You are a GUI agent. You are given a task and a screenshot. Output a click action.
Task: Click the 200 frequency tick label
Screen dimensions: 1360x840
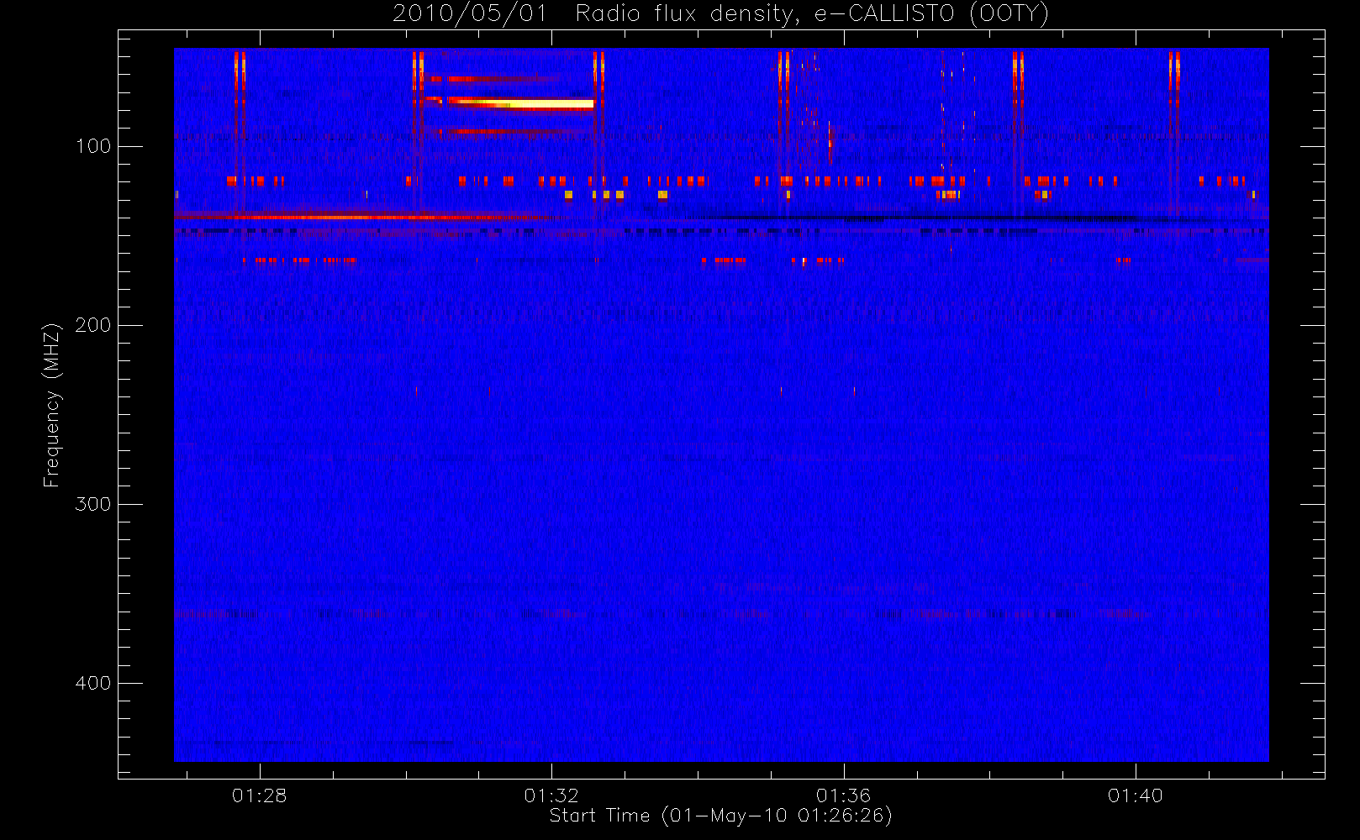tap(92, 325)
